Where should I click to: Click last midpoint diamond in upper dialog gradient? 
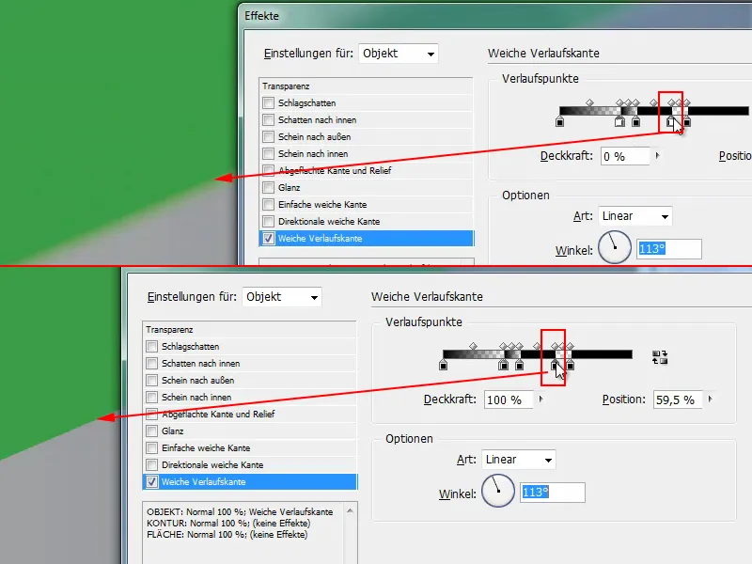[687, 102]
